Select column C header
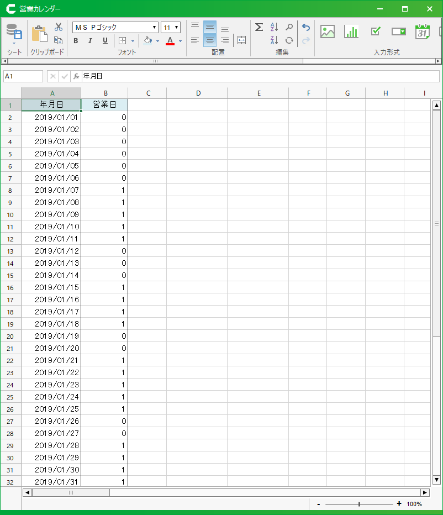 tap(147, 93)
